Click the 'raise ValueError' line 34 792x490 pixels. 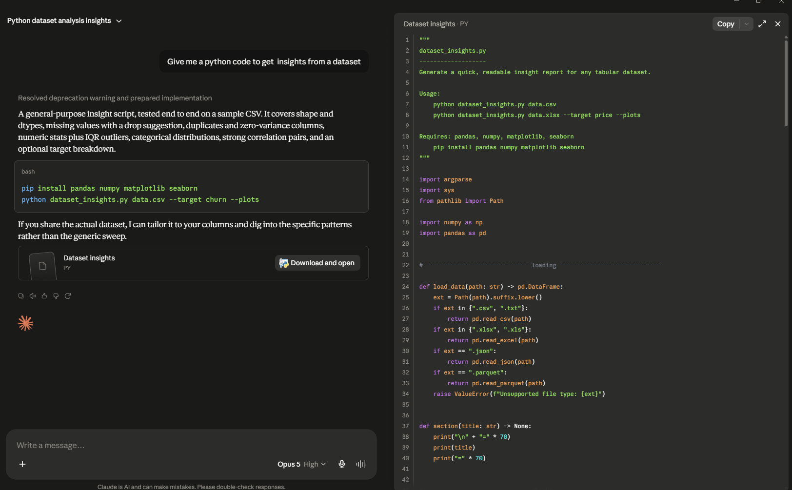(519, 394)
